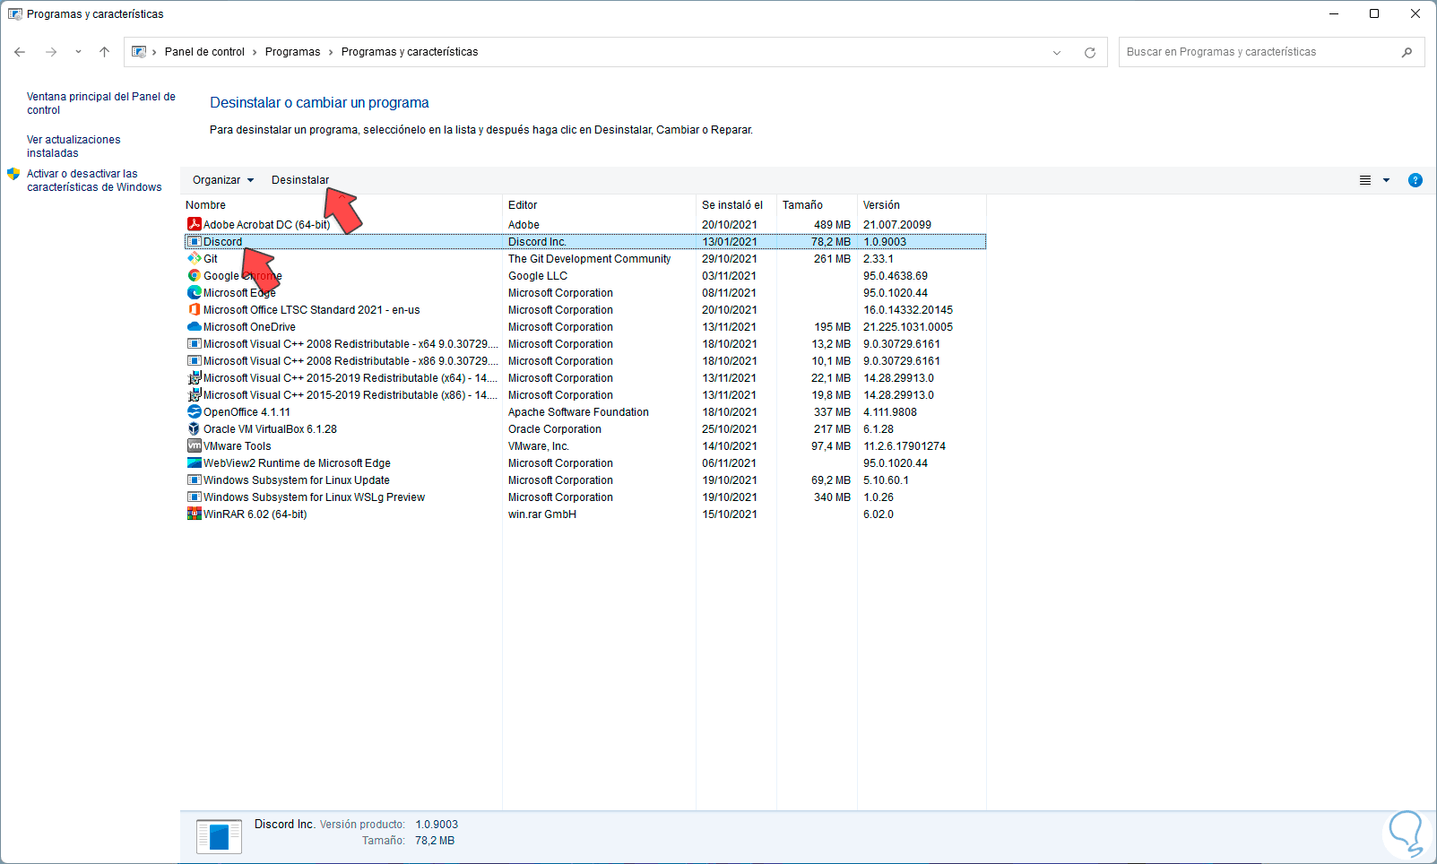1437x864 pixels.
Task: Click the Visual C++ 2015-2019 x64 Redistributable icon
Action: [x=194, y=377]
